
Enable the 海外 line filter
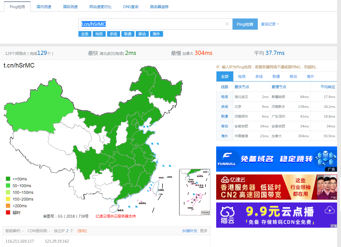point(156,34)
